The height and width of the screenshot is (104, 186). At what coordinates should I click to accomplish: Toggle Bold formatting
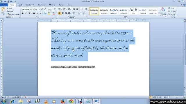pos(23,13)
